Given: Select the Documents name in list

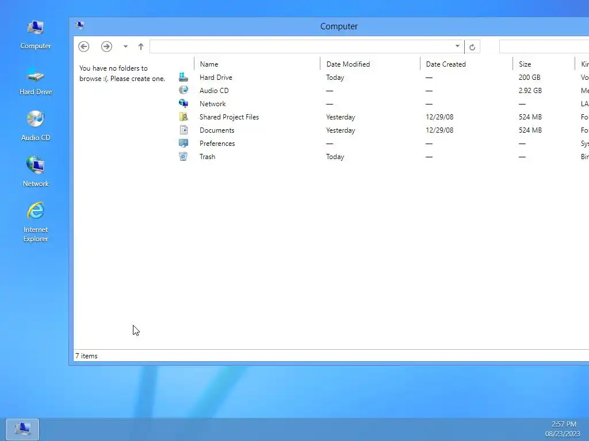Looking at the screenshot, I should tap(217, 130).
